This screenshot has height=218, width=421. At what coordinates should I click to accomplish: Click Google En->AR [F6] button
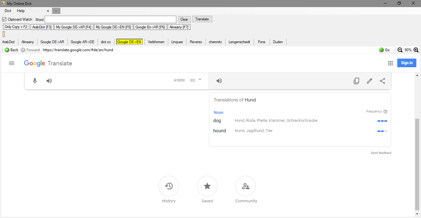point(150,27)
